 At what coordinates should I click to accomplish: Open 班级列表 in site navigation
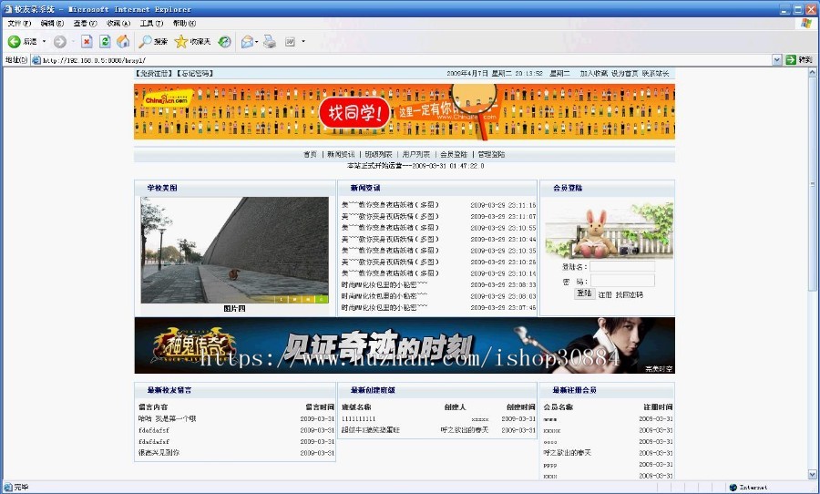point(378,154)
